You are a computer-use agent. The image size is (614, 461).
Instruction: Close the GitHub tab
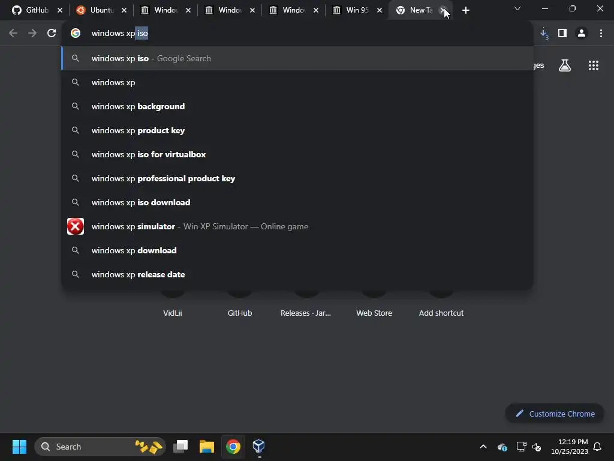point(60,11)
